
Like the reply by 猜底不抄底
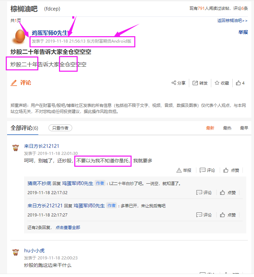(228, 192)
